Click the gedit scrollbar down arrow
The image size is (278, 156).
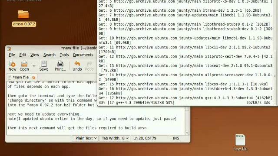coord(187,133)
